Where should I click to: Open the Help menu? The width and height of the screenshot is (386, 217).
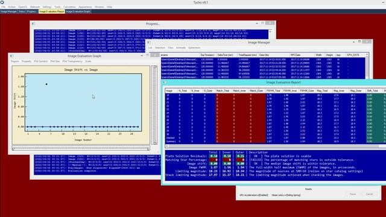[109, 7]
